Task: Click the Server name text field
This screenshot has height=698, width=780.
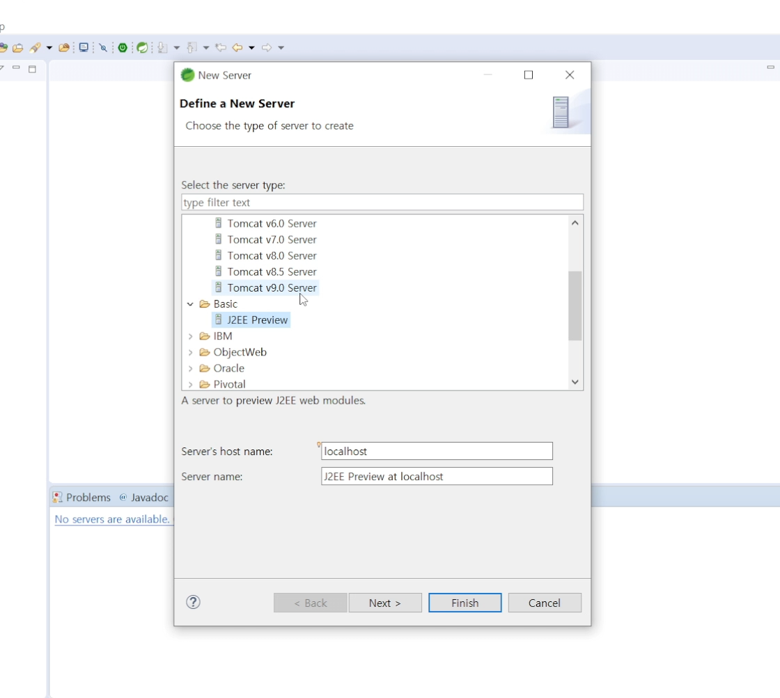Action: coord(437,476)
